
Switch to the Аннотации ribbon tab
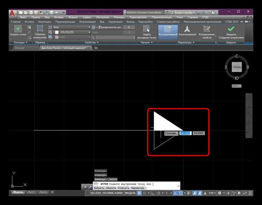click(x=44, y=22)
